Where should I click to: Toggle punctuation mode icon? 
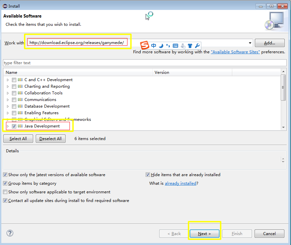point(168,46)
